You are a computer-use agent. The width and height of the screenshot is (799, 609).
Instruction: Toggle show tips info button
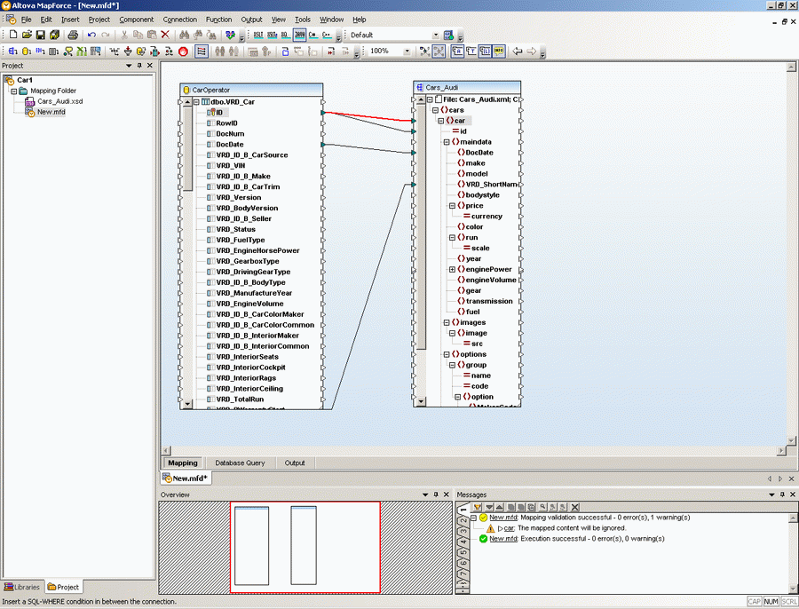pyautogui.click(x=499, y=51)
